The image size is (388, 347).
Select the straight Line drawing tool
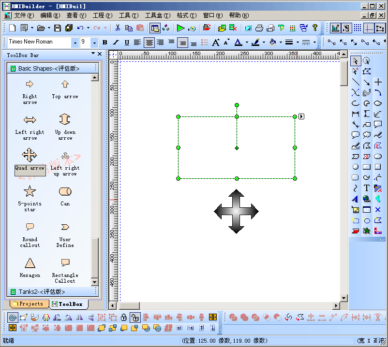[x=356, y=82]
